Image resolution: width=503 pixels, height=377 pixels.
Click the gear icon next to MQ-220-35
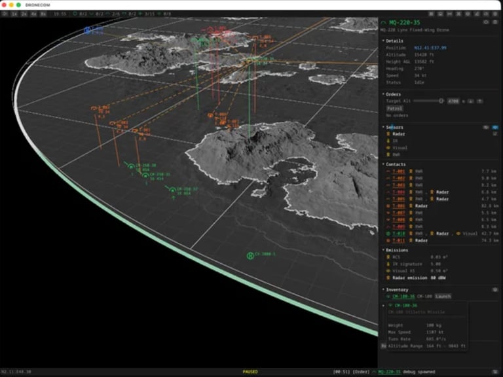click(485, 22)
